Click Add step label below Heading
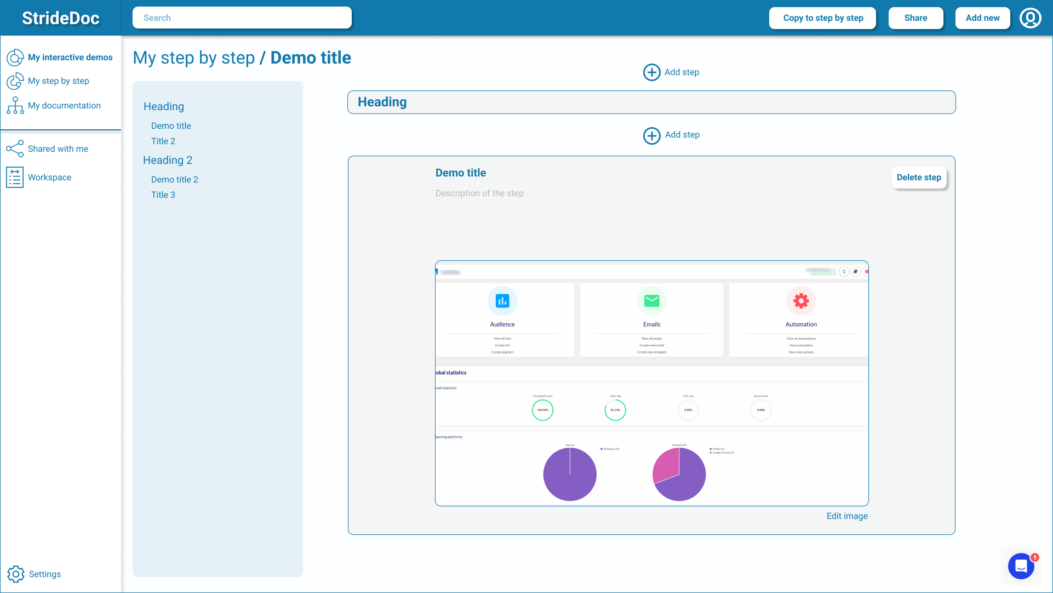Screen dimensions: 1053x593 (x=682, y=135)
